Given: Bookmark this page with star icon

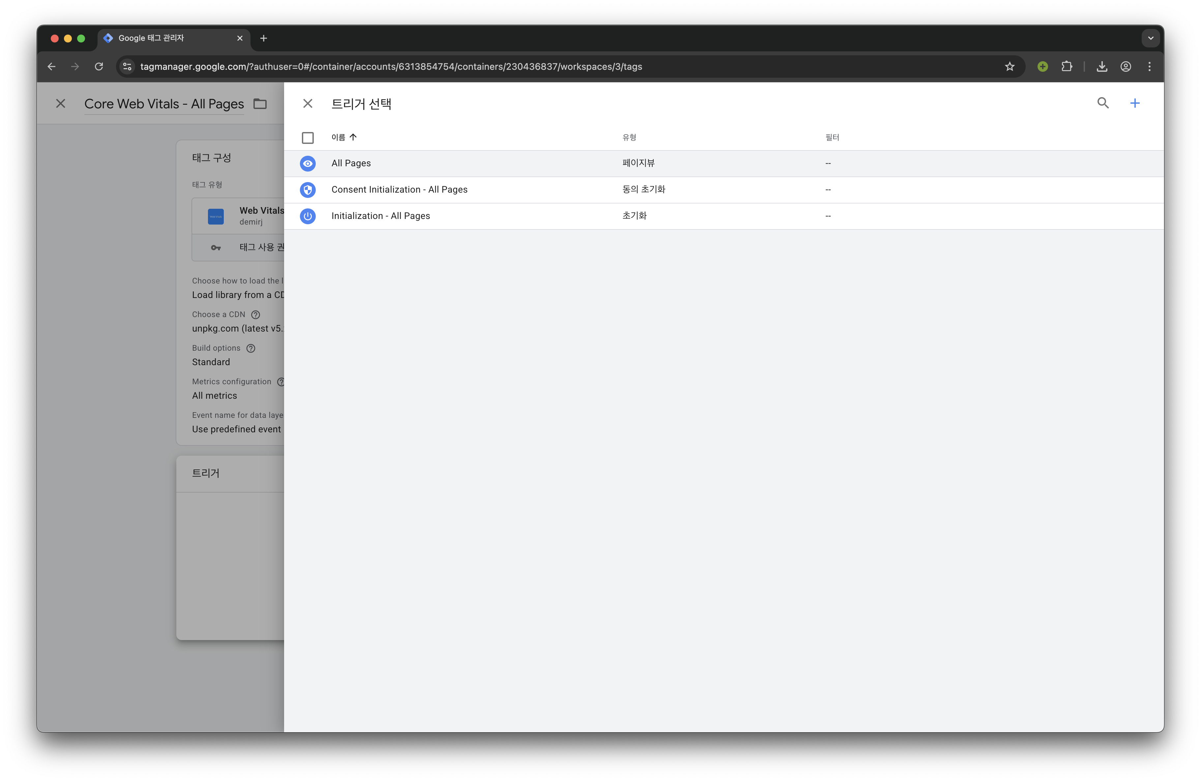Looking at the screenshot, I should (1009, 67).
